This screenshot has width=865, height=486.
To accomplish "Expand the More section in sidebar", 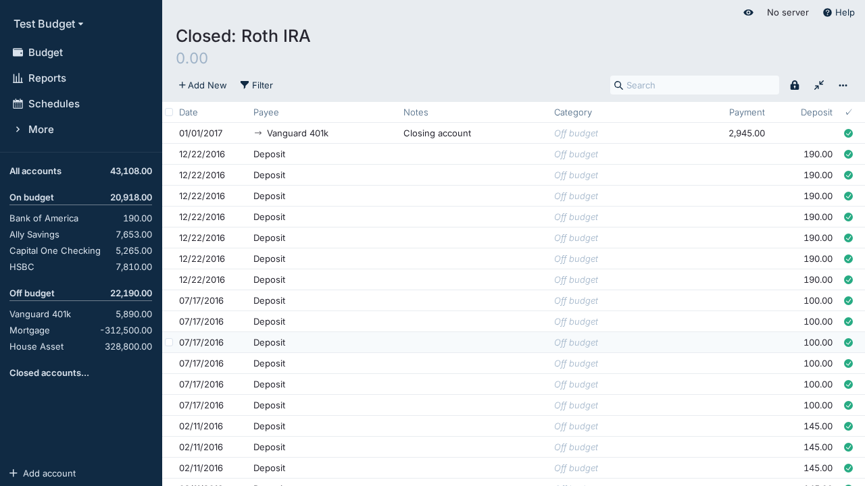I will 41,130.
